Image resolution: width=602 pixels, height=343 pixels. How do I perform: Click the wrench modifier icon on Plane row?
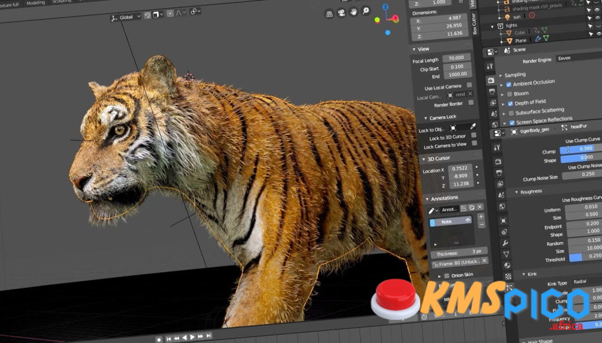(538, 39)
